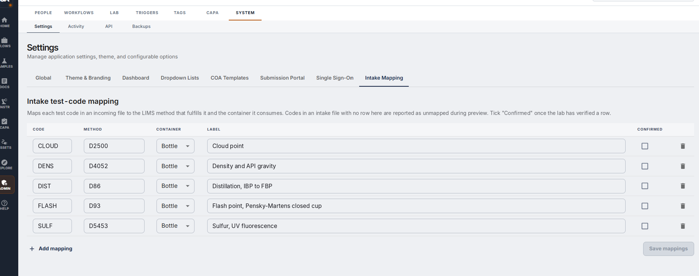Delete the DIST mapping row
Screen dimensions: 699x276
(x=683, y=186)
